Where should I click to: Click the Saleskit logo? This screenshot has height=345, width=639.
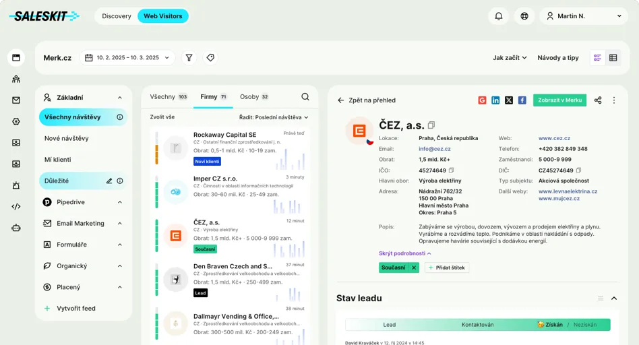[x=44, y=16]
